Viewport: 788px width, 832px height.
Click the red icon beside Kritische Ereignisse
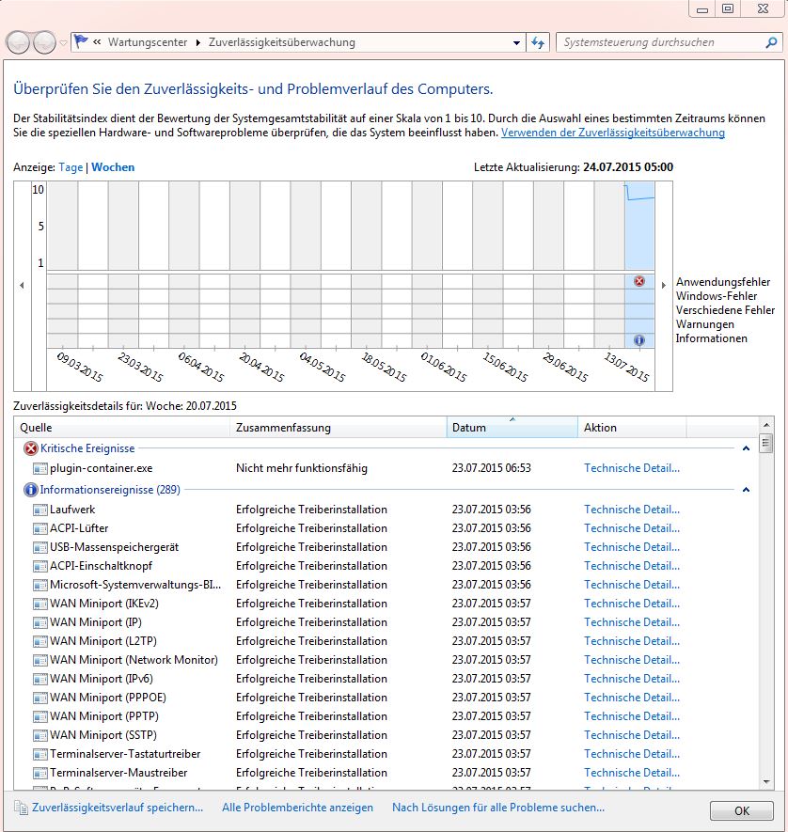pyautogui.click(x=31, y=448)
